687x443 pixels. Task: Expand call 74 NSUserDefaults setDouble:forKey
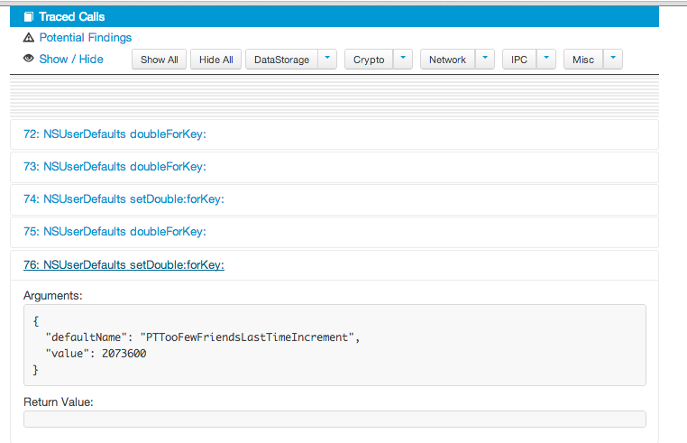click(x=124, y=199)
